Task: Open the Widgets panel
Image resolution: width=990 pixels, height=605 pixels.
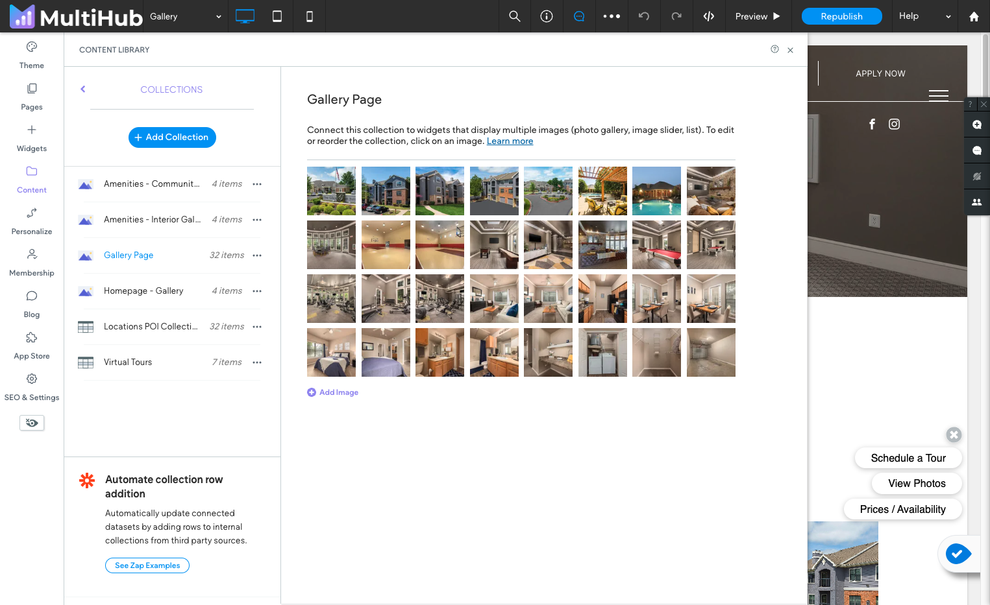Action: click(x=32, y=138)
